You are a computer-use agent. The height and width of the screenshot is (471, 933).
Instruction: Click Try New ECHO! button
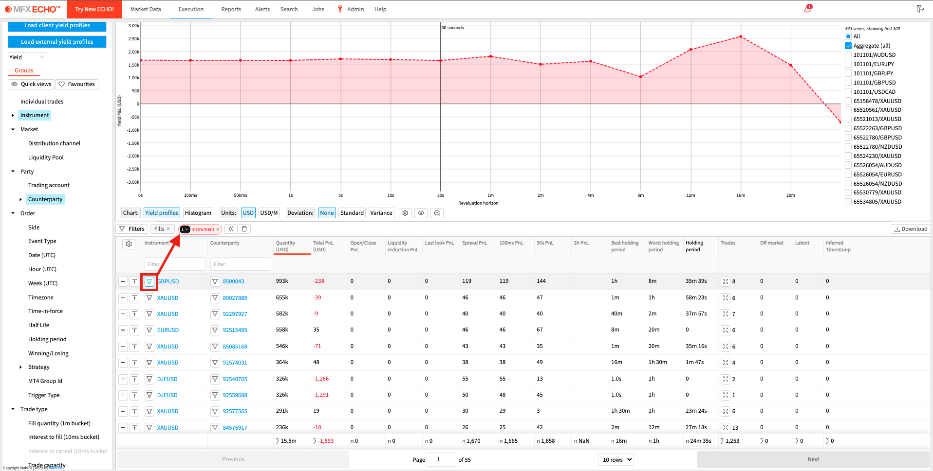click(x=94, y=9)
